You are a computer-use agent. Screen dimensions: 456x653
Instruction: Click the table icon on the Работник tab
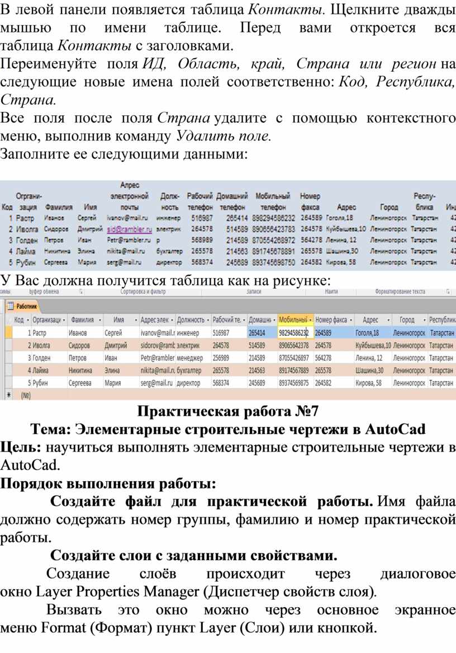(11, 307)
